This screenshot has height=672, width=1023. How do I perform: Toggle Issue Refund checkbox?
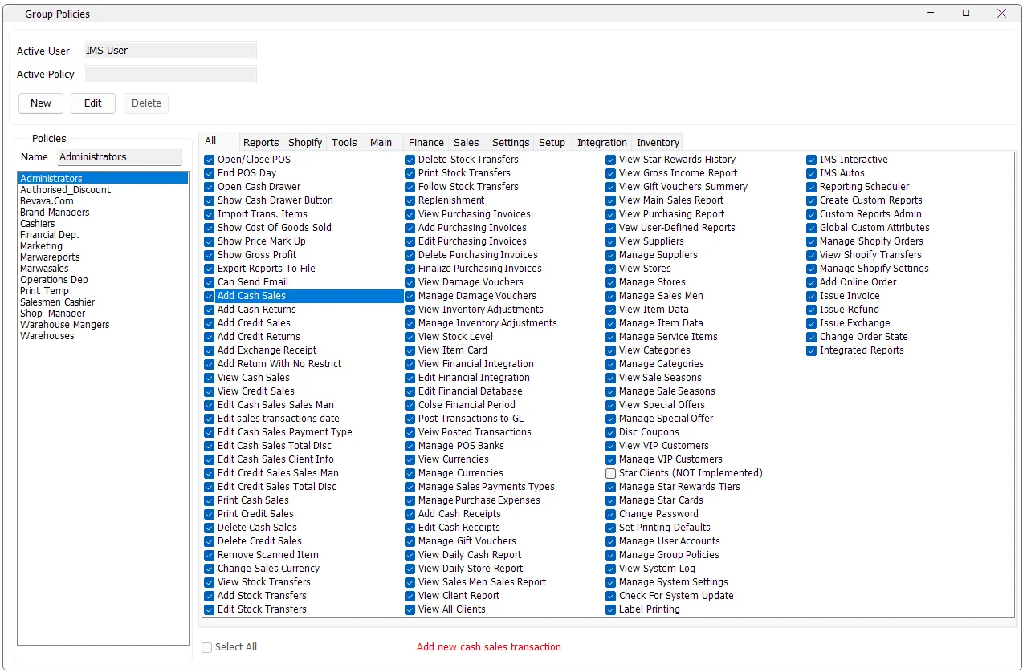812,310
